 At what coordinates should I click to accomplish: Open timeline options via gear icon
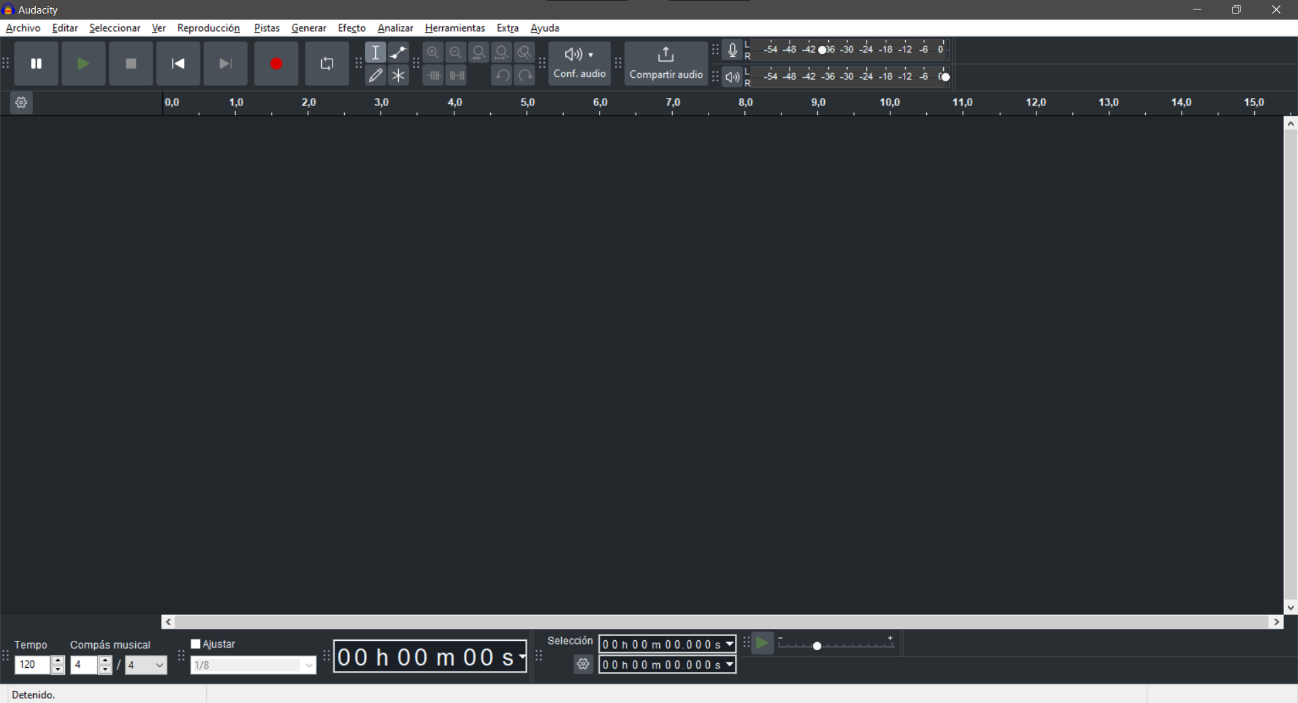21,103
